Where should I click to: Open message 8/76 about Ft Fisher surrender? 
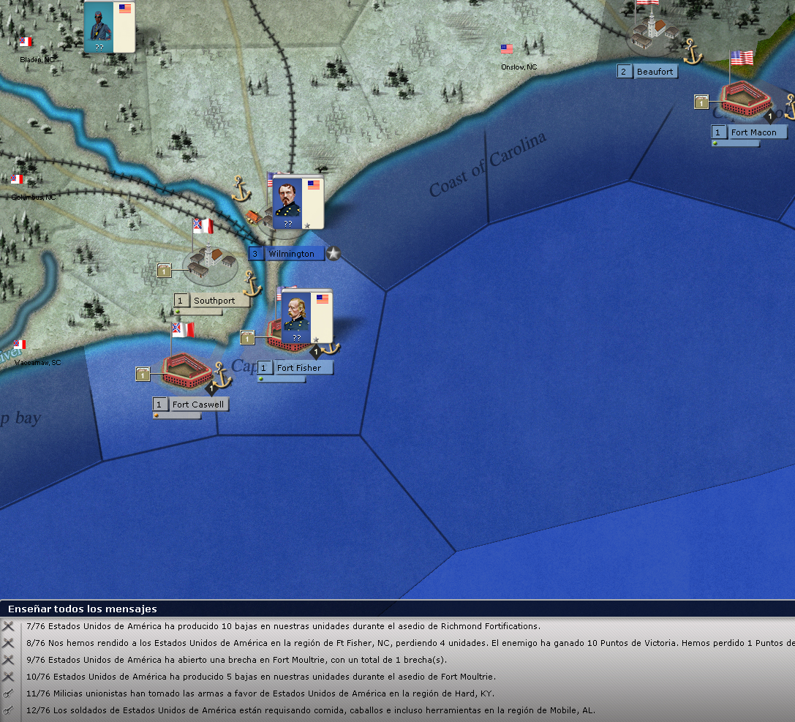pos(410,643)
